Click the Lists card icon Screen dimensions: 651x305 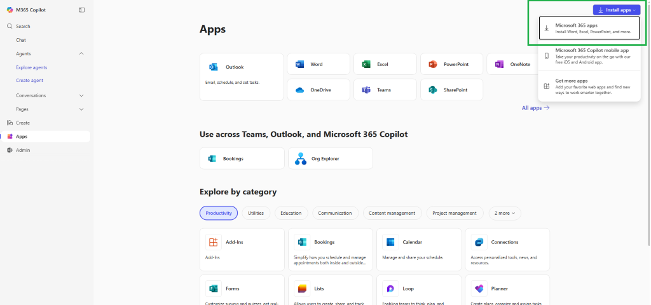click(302, 289)
